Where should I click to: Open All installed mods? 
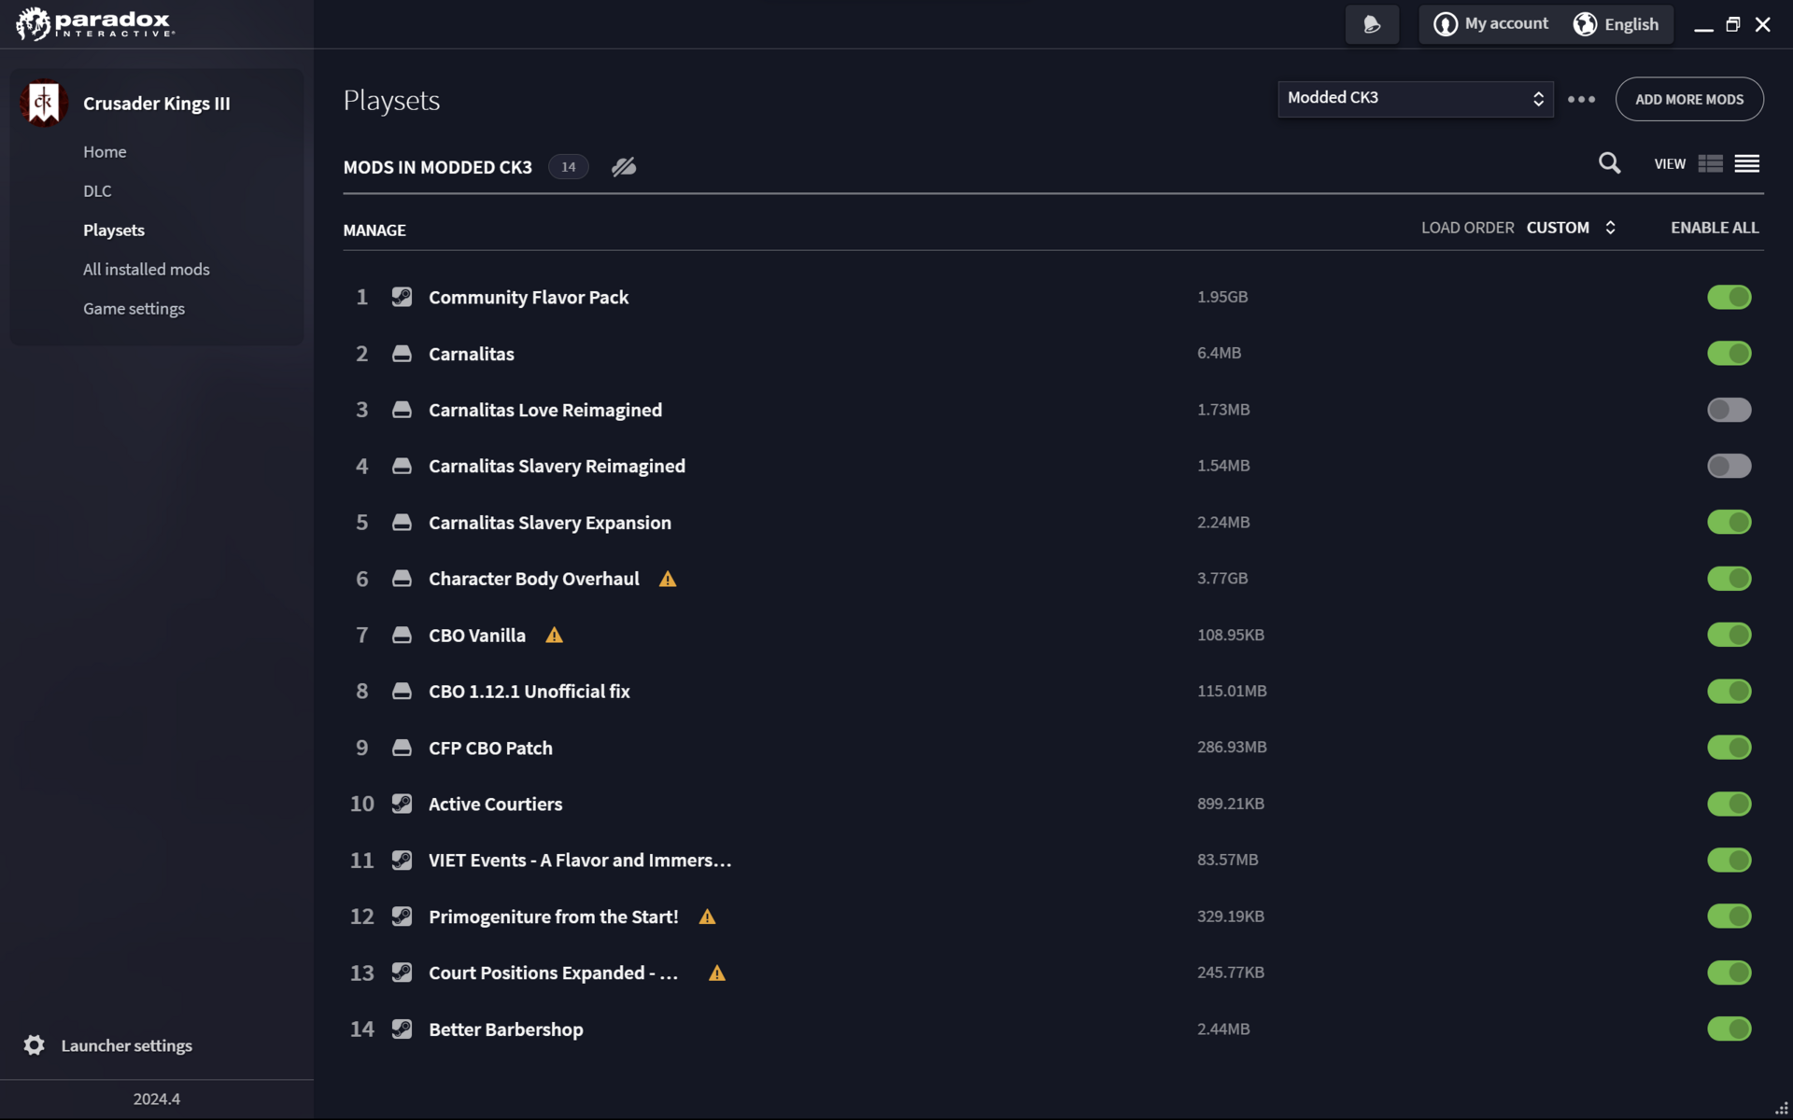point(147,270)
